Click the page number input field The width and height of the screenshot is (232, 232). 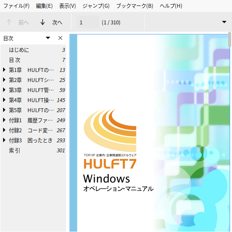[88, 22]
